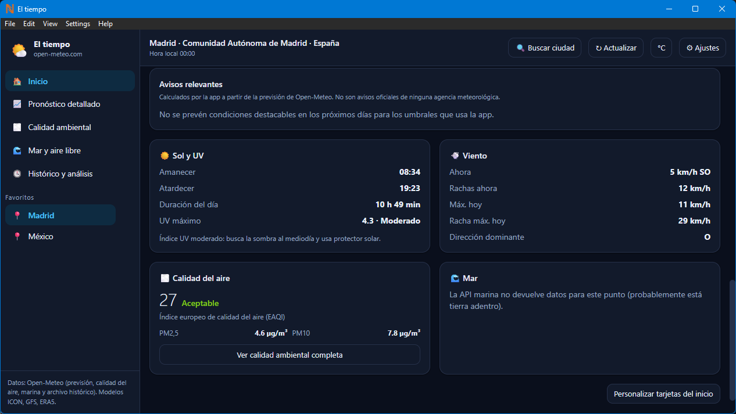The width and height of the screenshot is (736, 414).
Task: Click Personalizar tarjetas del inicio
Action: pyautogui.click(x=663, y=394)
